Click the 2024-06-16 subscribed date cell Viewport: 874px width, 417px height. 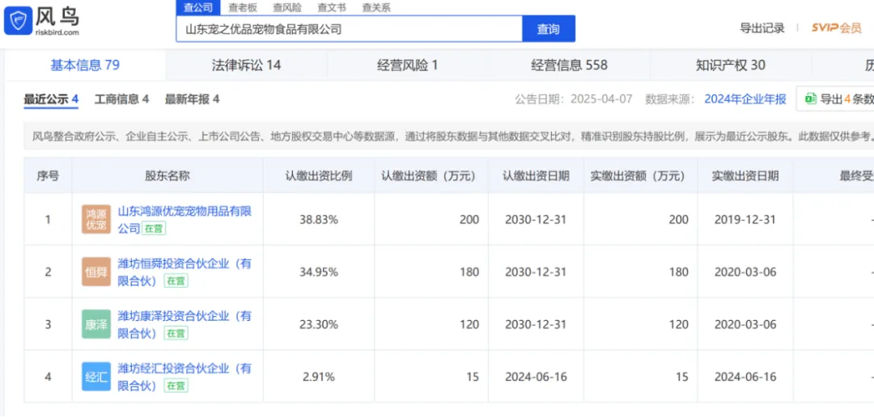[536, 377]
